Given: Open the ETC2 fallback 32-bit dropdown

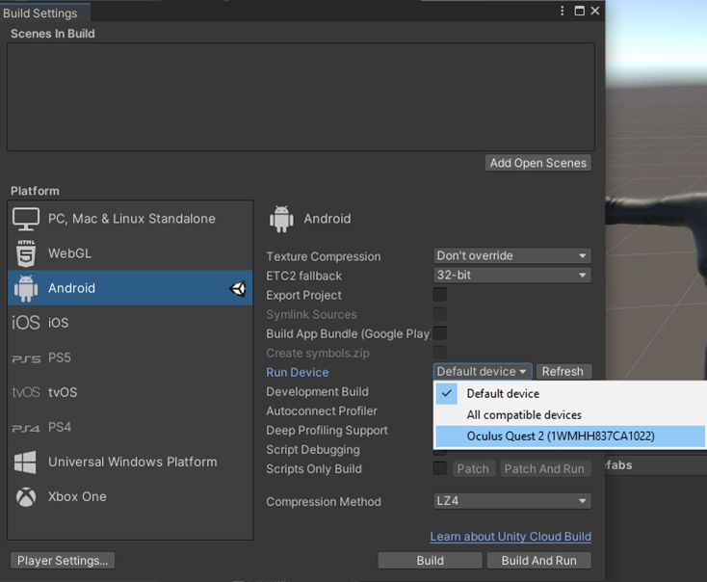Looking at the screenshot, I should coord(512,276).
